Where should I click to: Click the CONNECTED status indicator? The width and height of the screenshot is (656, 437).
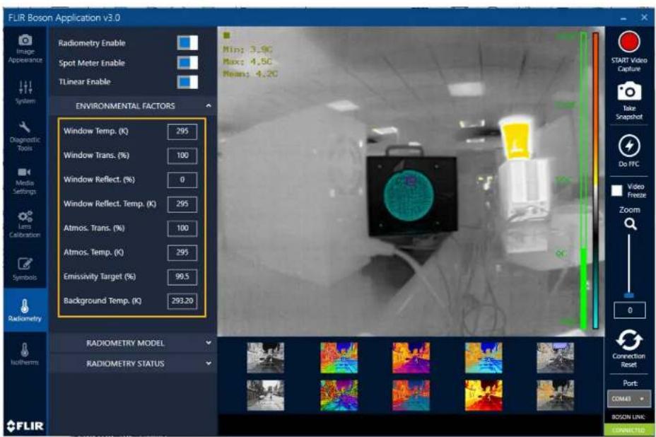[x=629, y=430]
